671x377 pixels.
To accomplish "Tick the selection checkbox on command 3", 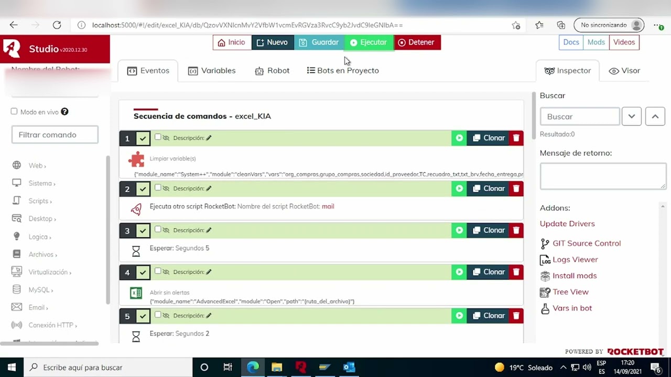I will pyautogui.click(x=158, y=229).
